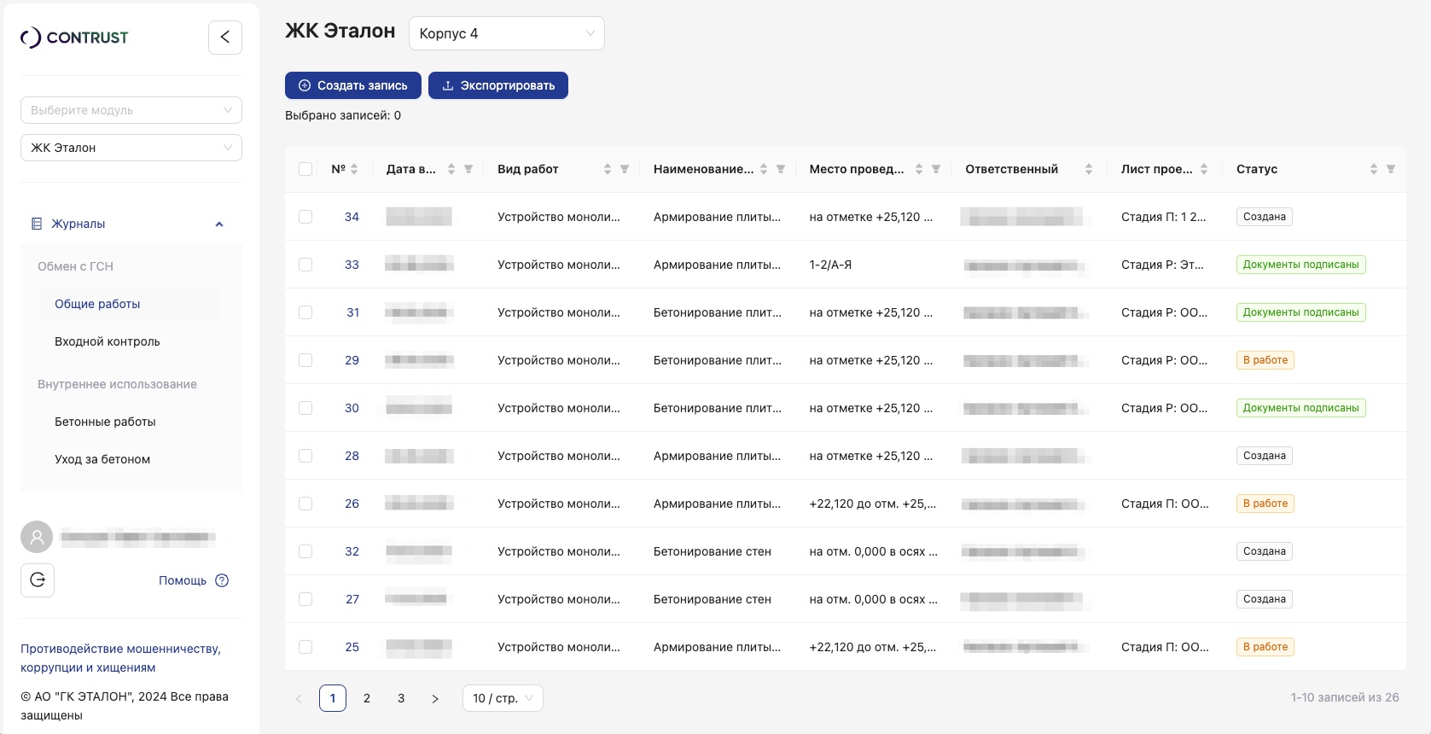Image resolution: width=1431 pixels, height=734 pixels.
Task: Open the 10 / стр. page size dropdown
Action: [503, 698]
